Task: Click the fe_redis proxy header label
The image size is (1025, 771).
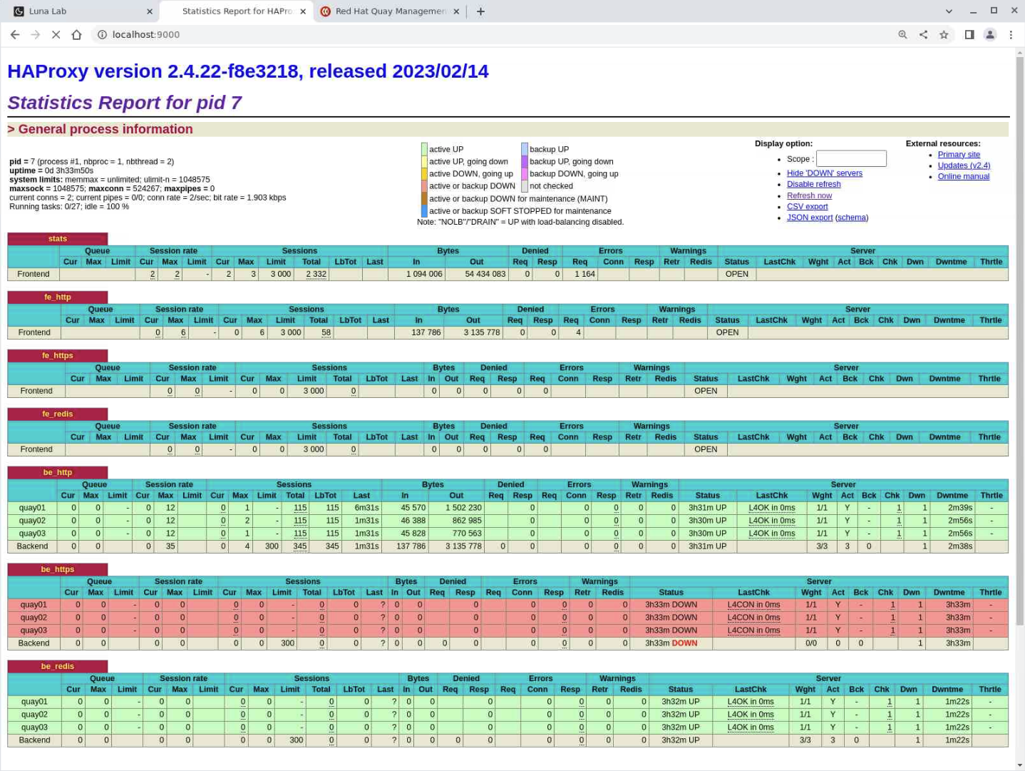Action: [x=58, y=414]
